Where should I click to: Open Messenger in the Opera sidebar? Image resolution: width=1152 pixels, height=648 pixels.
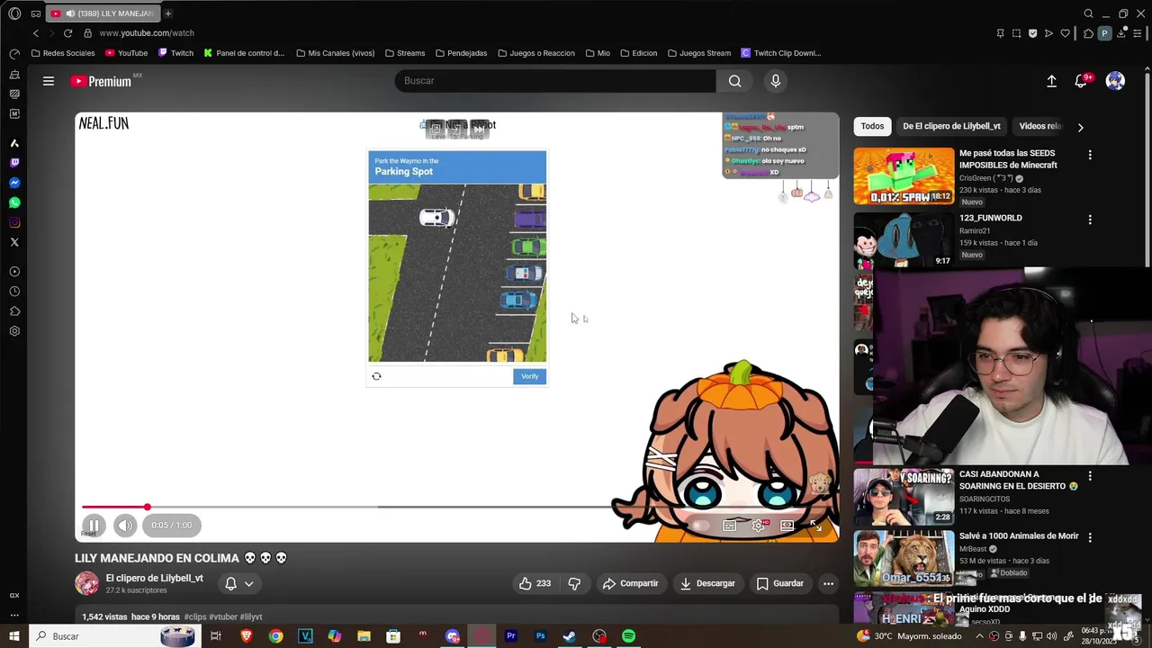click(14, 183)
